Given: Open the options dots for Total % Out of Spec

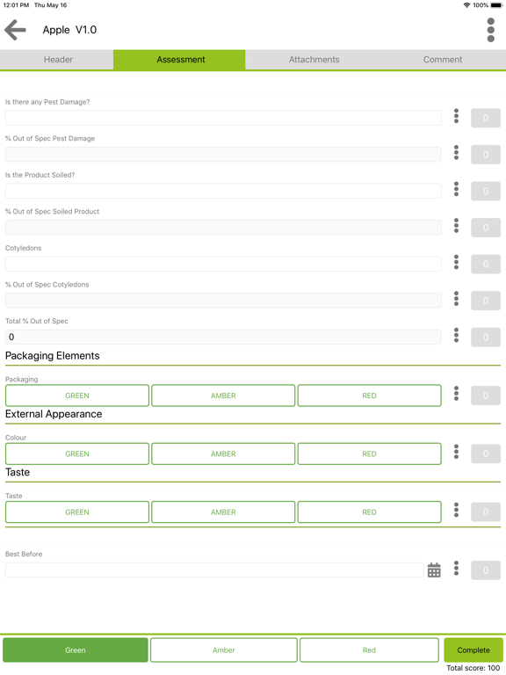Looking at the screenshot, I should pyautogui.click(x=456, y=336).
